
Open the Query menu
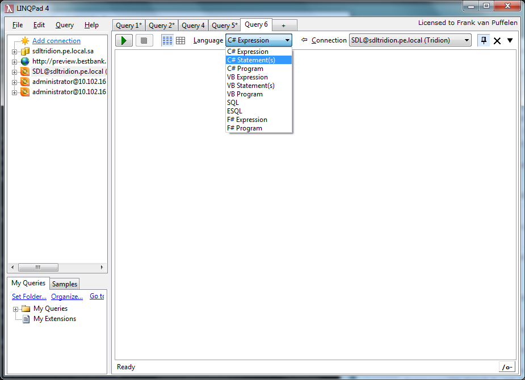pyautogui.click(x=65, y=25)
